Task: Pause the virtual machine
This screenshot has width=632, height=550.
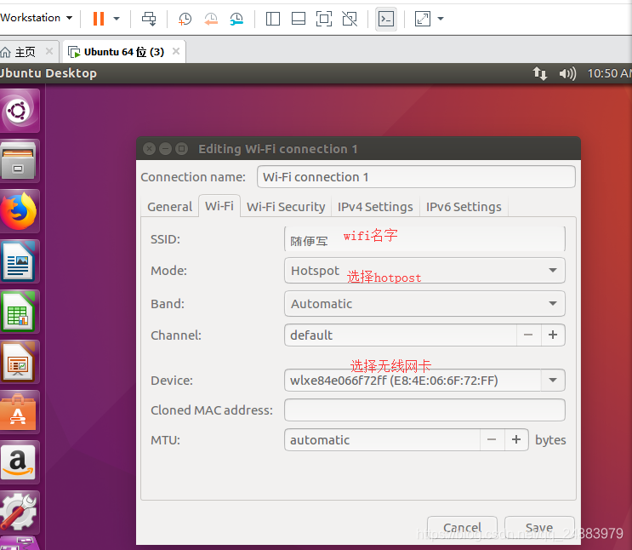Action: click(x=99, y=19)
